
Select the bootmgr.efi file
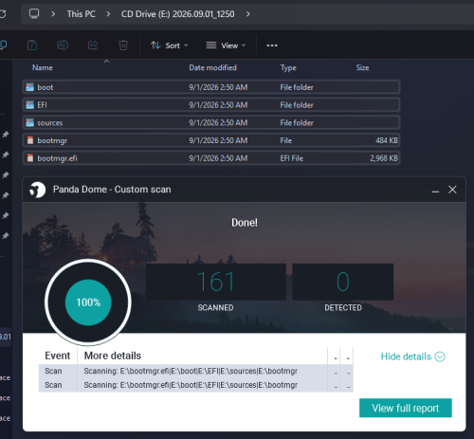[x=211, y=158]
